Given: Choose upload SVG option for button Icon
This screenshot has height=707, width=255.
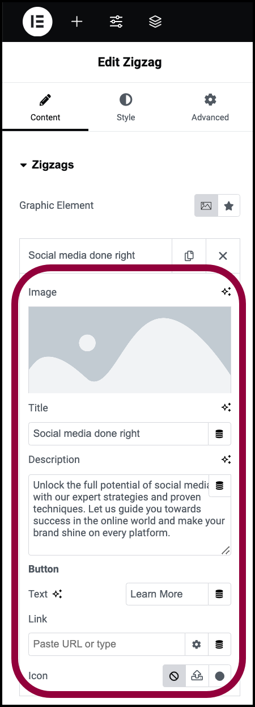Looking at the screenshot, I should 197,676.
